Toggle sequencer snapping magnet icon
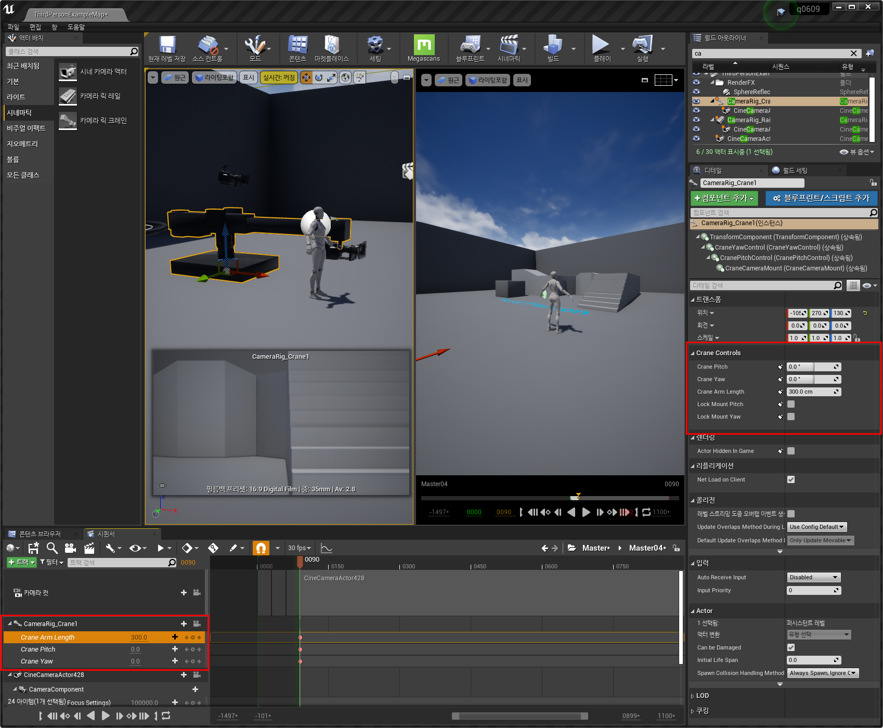The height and width of the screenshot is (728, 883). (261, 548)
